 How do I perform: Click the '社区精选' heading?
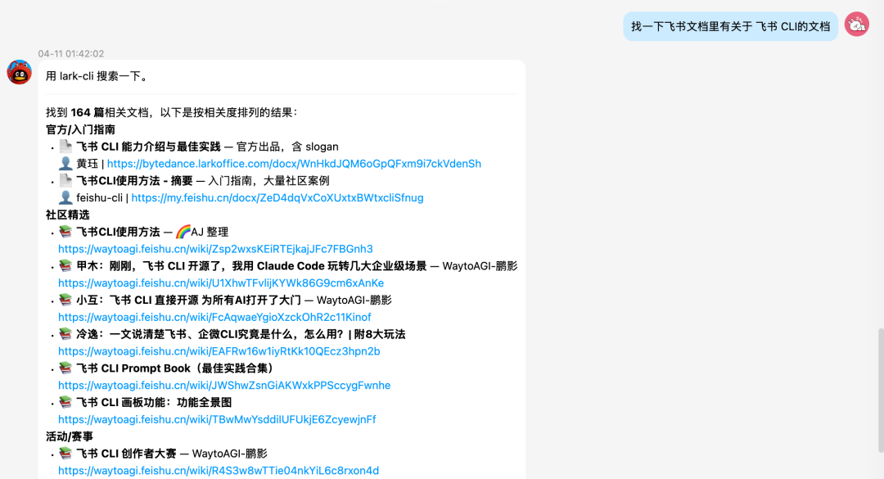coord(68,215)
